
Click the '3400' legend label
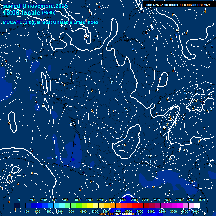[x=185, y=211]
